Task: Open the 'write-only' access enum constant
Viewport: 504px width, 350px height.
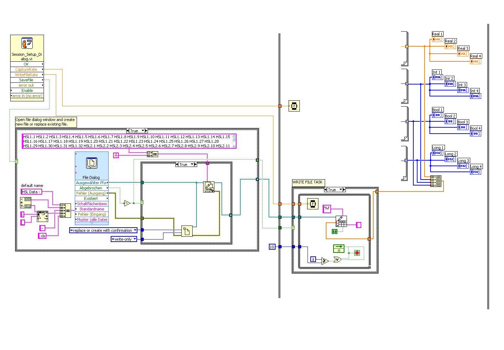Action: click(x=124, y=239)
